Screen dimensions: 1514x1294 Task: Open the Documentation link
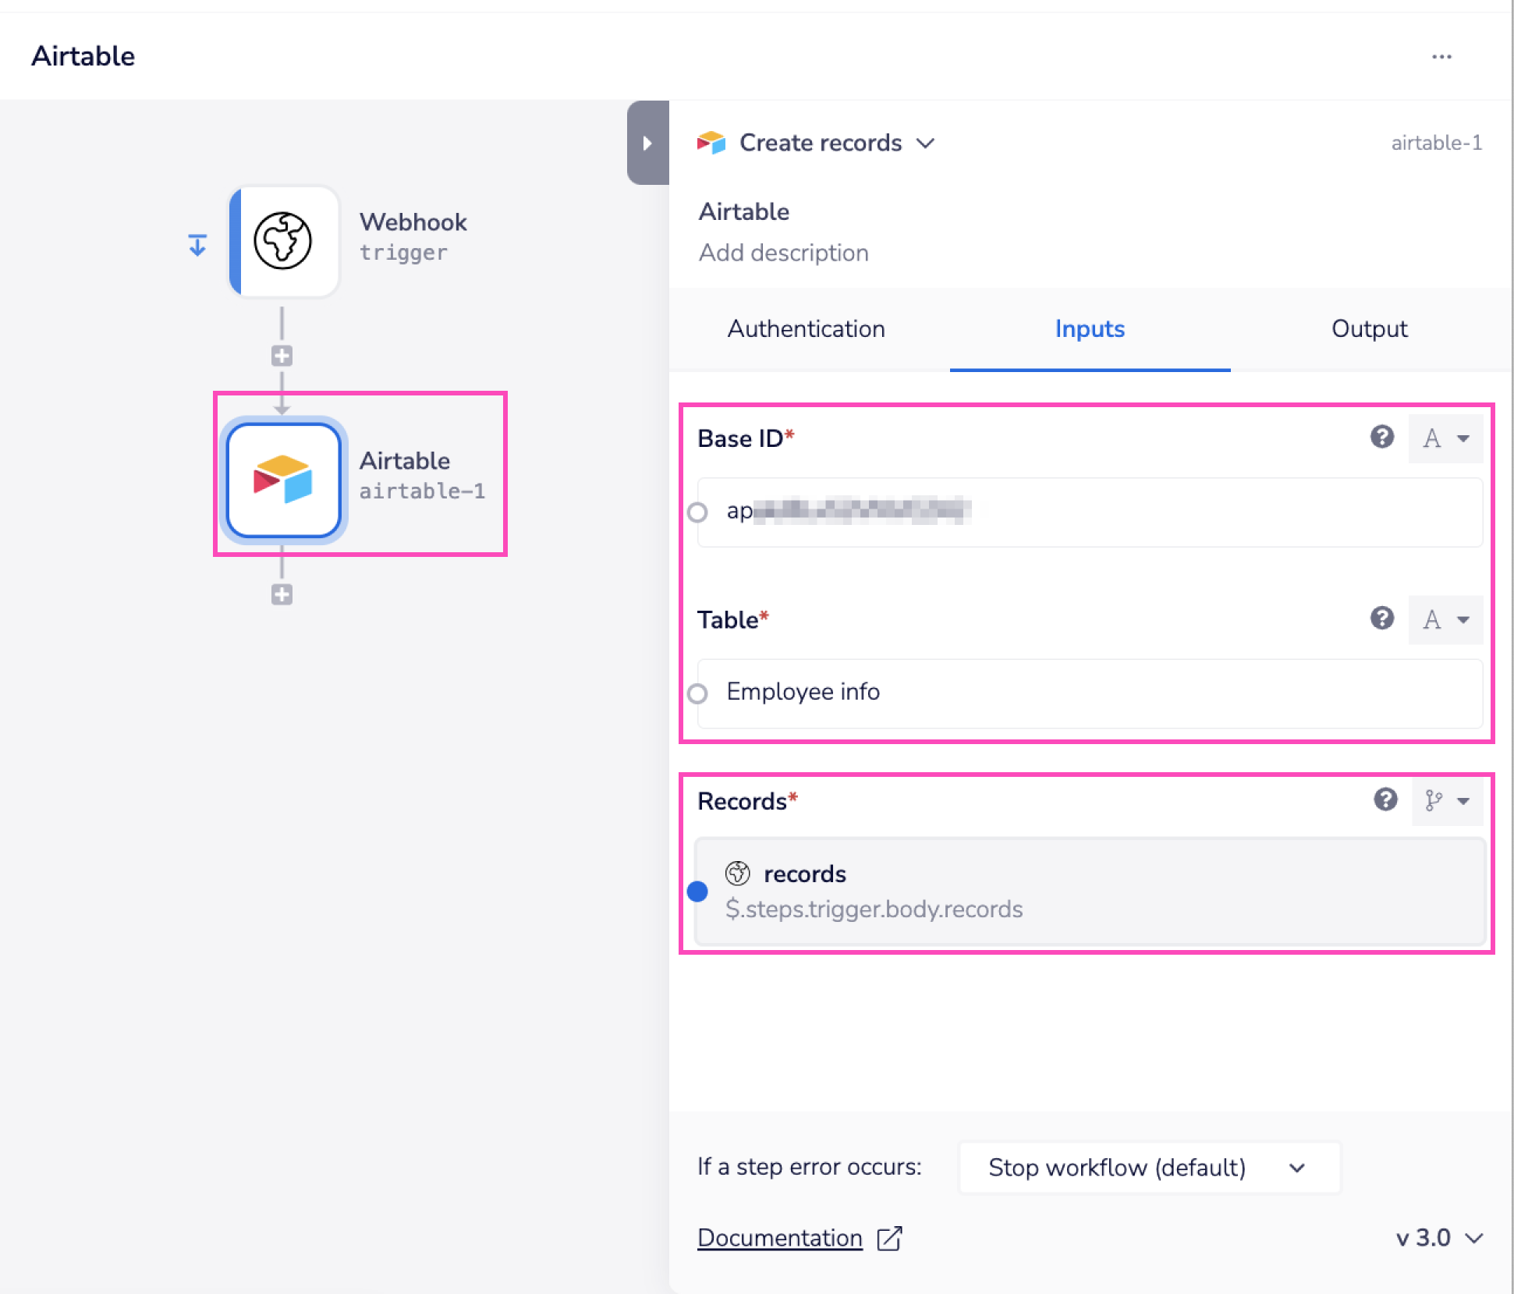(780, 1238)
